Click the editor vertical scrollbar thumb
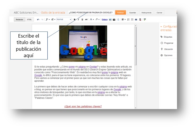Screen dimensions: 196x128 [136, 46]
